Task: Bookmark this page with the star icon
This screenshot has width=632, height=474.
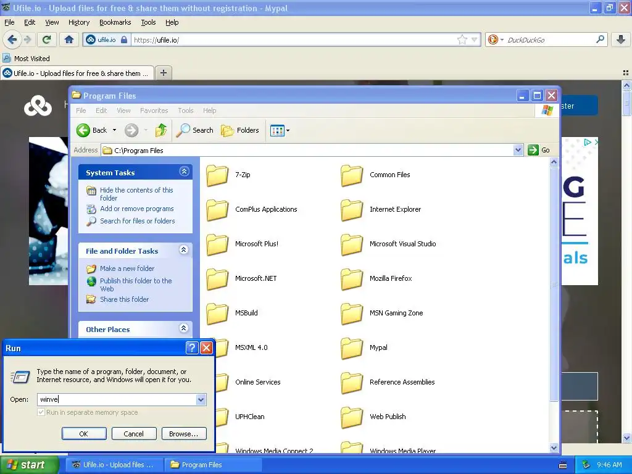Action: (462, 39)
